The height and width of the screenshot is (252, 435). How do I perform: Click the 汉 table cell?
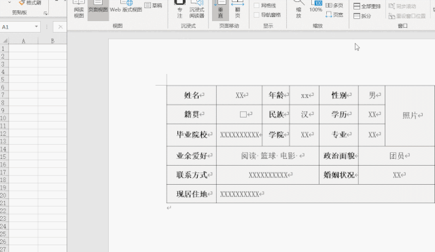tap(304, 114)
